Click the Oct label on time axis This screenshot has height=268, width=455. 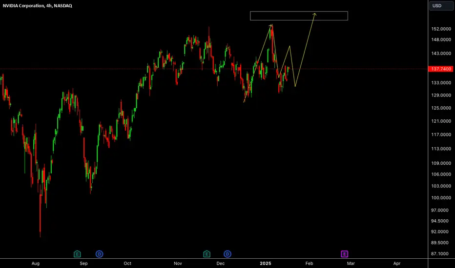[x=127, y=263]
